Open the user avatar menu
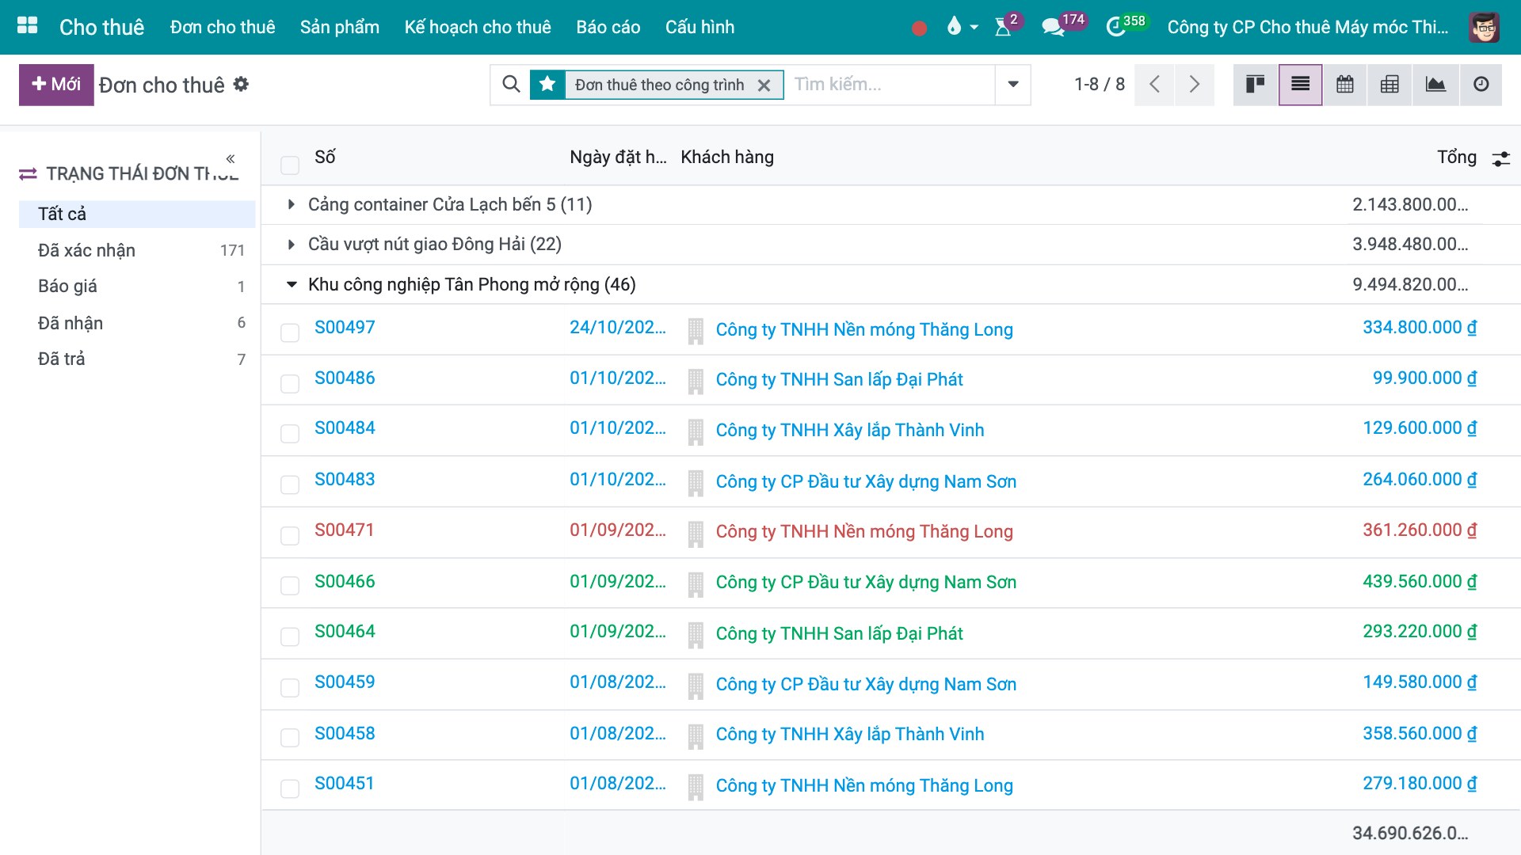The height and width of the screenshot is (855, 1521). click(1483, 27)
